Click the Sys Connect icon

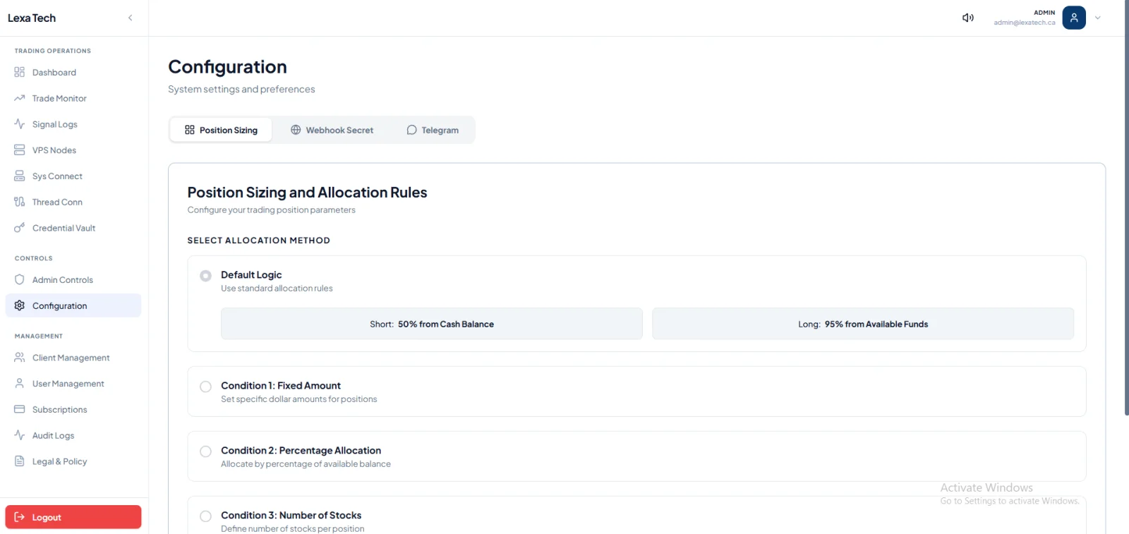click(x=20, y=176)
